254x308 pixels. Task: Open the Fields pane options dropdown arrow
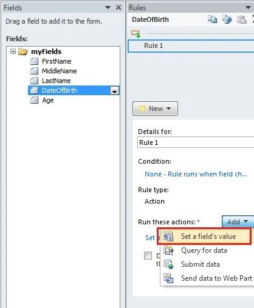108,8
